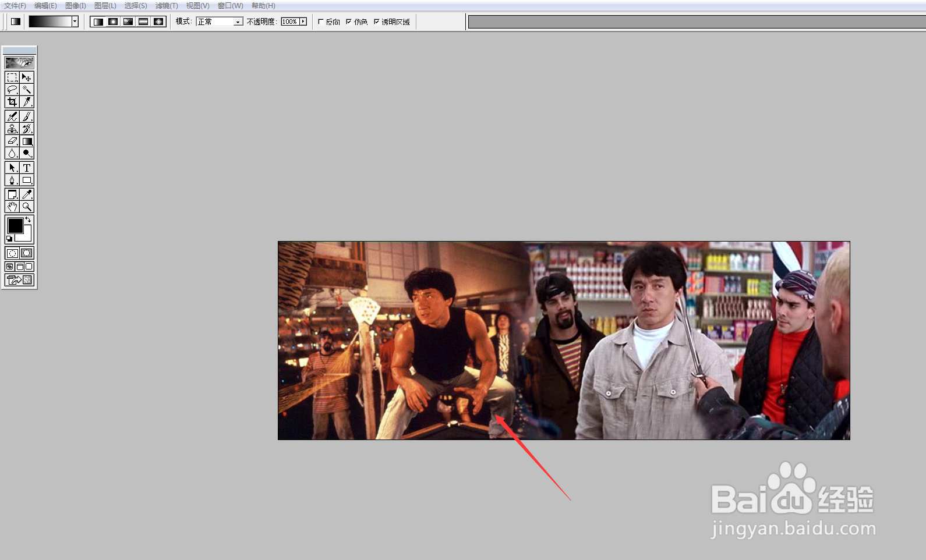Enable the 反向 (reverse) checkbox
Image resolution: width=926 pixels, height=560 pixels.
pos(321,22)
